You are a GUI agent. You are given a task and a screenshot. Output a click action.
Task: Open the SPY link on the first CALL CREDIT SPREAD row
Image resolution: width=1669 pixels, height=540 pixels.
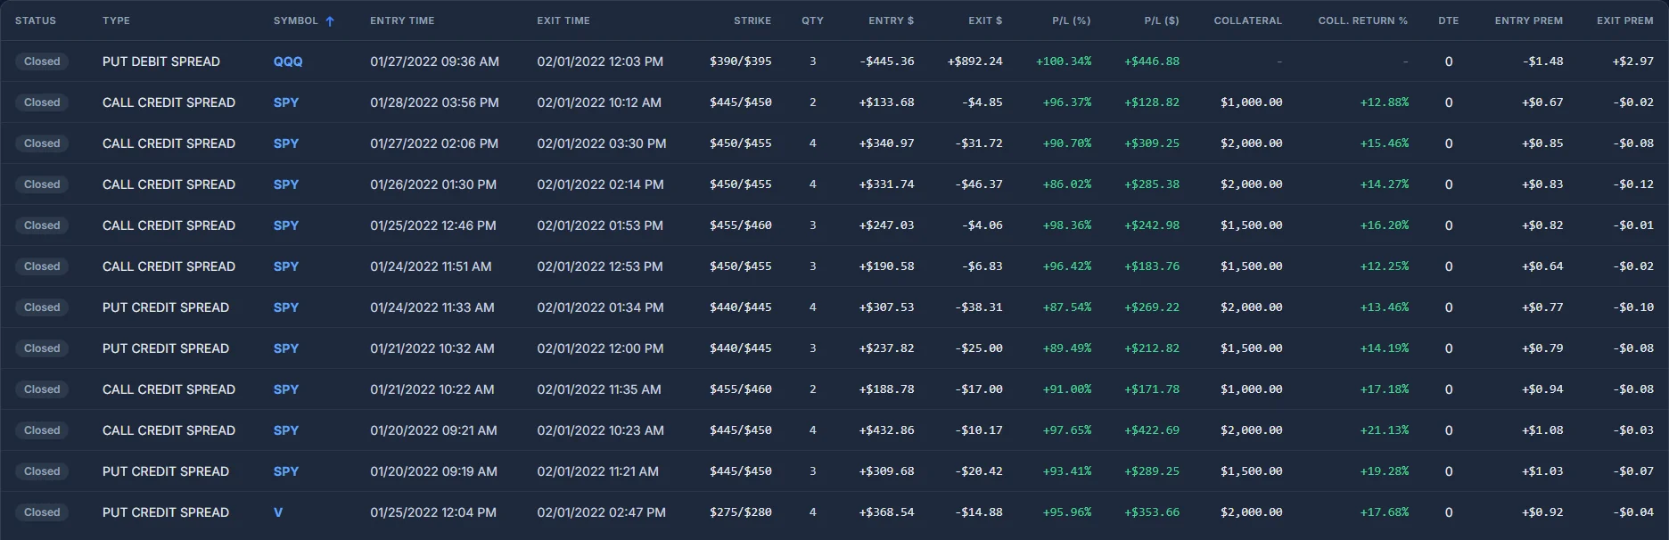coord(285,102)
